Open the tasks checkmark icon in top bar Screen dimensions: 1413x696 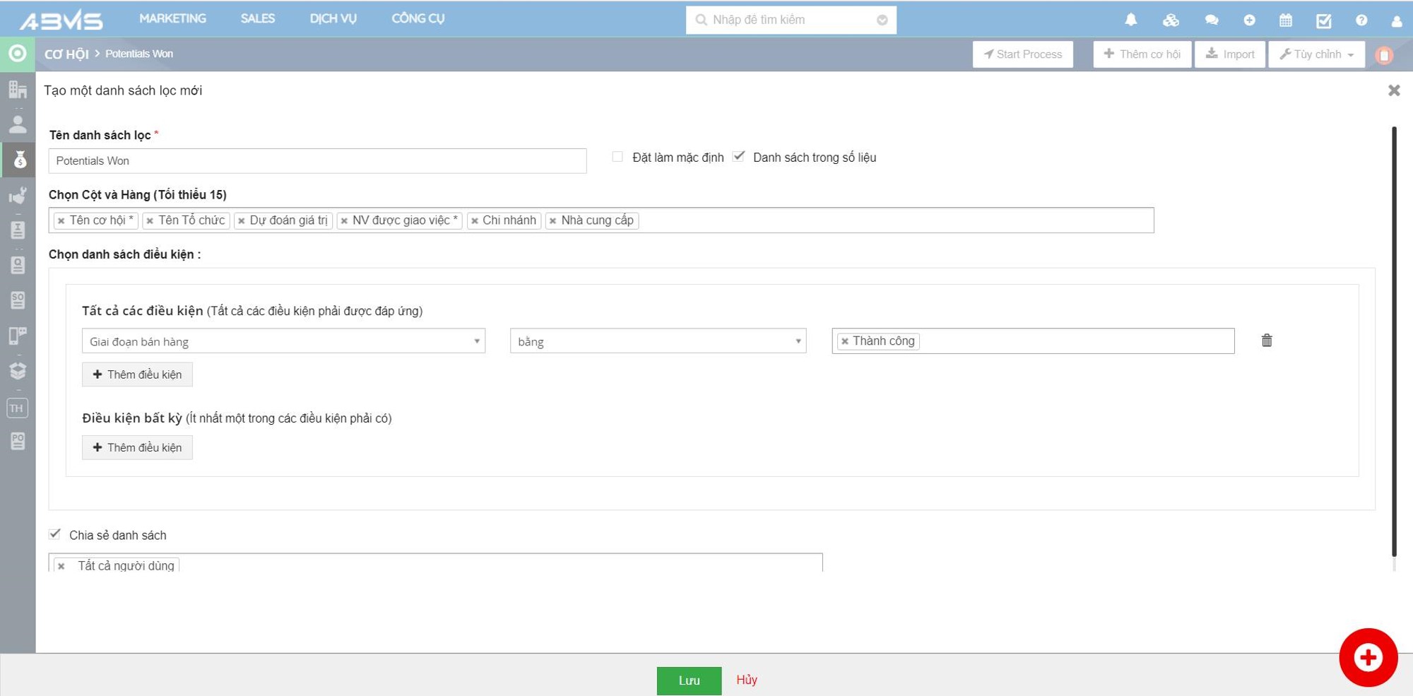(1323, 20)
